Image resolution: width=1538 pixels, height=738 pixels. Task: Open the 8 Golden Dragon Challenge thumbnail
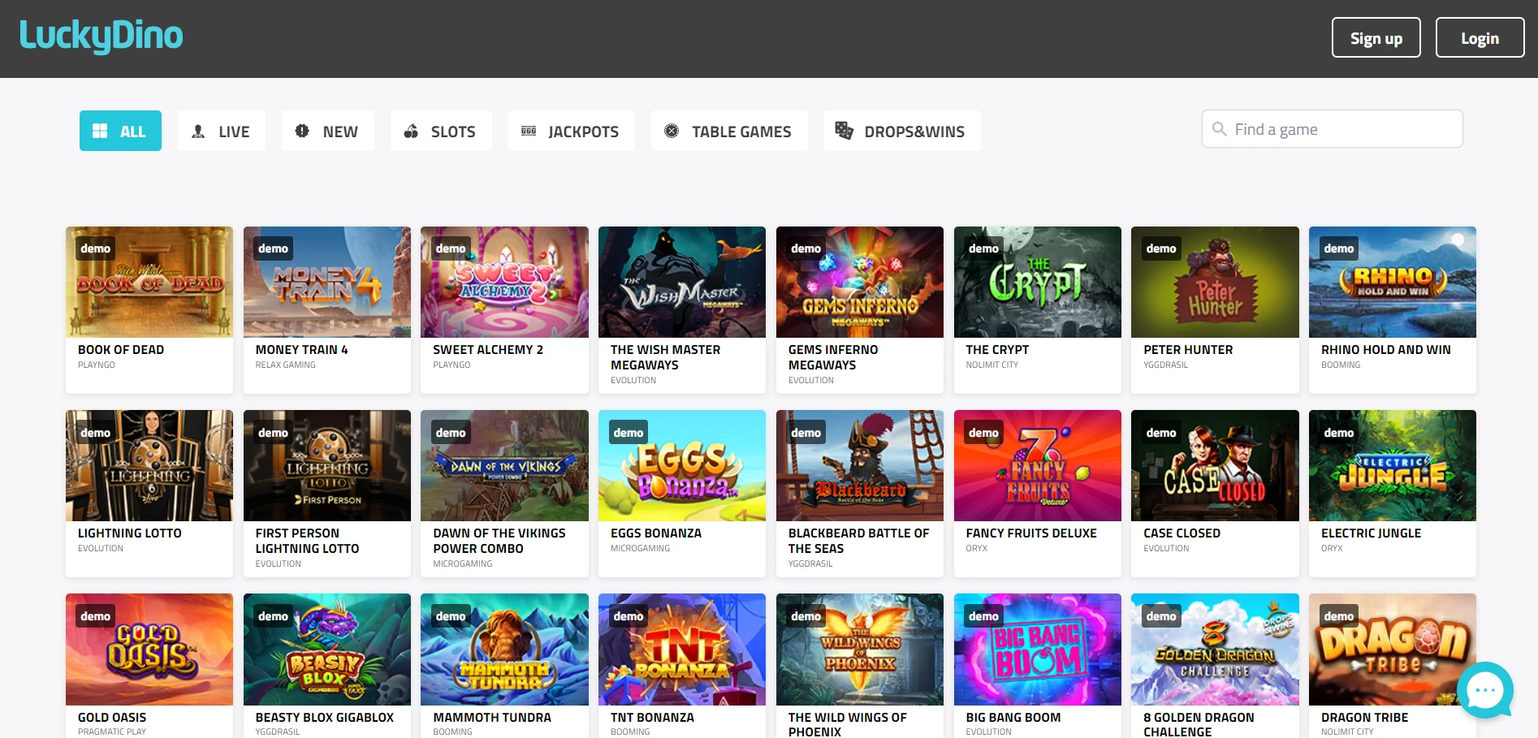point(1215,650)
